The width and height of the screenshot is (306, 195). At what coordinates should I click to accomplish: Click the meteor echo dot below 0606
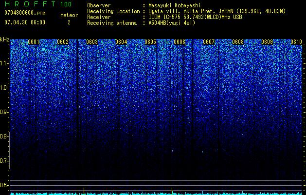[172, 151]
